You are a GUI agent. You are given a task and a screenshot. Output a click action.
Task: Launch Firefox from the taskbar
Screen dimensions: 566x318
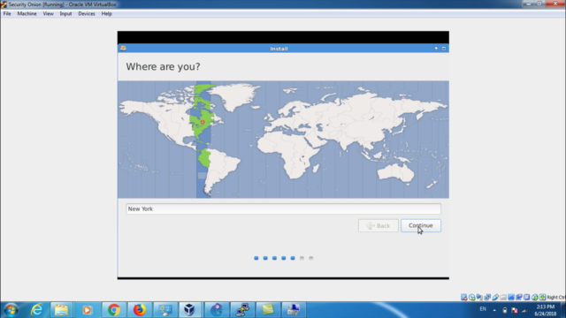pos(139,310)
